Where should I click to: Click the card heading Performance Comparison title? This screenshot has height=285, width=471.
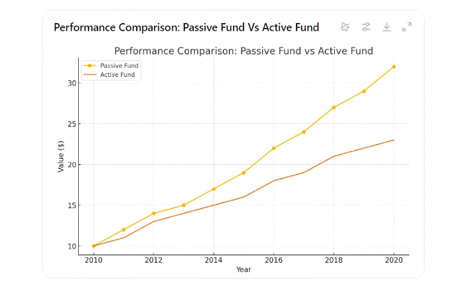click(186, 27)
